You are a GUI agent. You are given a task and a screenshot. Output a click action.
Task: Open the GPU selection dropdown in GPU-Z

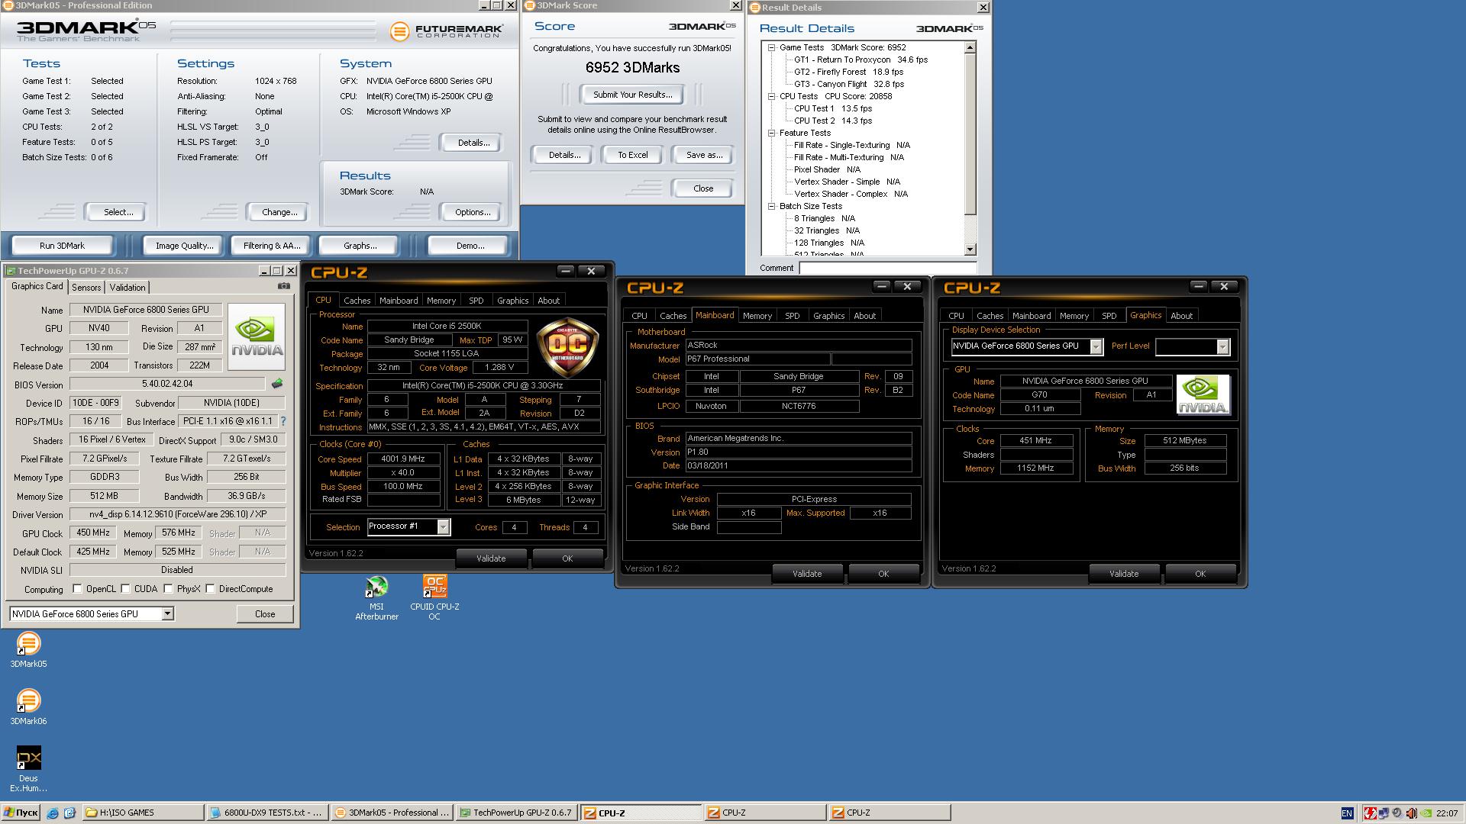click(167, 614)
